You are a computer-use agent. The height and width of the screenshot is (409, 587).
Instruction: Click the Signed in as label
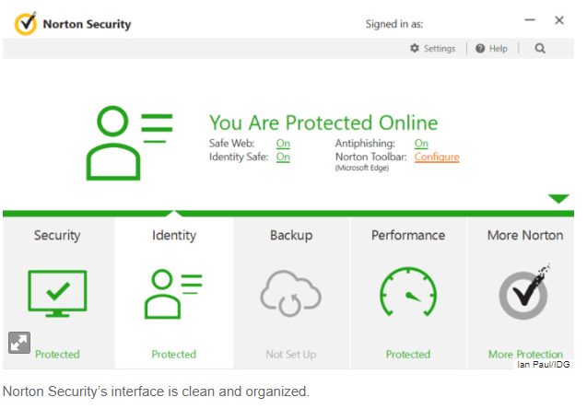(x=394, y=24)
